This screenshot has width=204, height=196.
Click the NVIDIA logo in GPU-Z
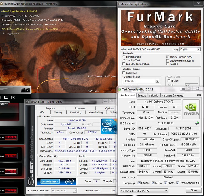(x=191, y=109)
